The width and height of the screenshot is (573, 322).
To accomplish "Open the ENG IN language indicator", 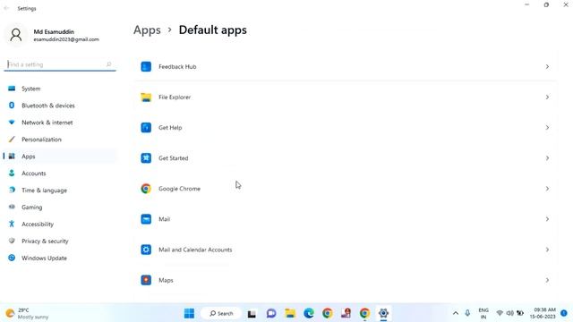I will click(x=483, y=313).
